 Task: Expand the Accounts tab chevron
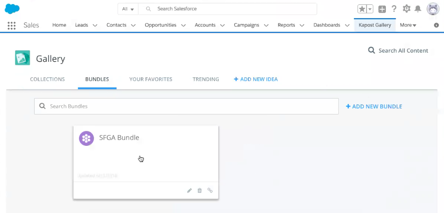222,25
